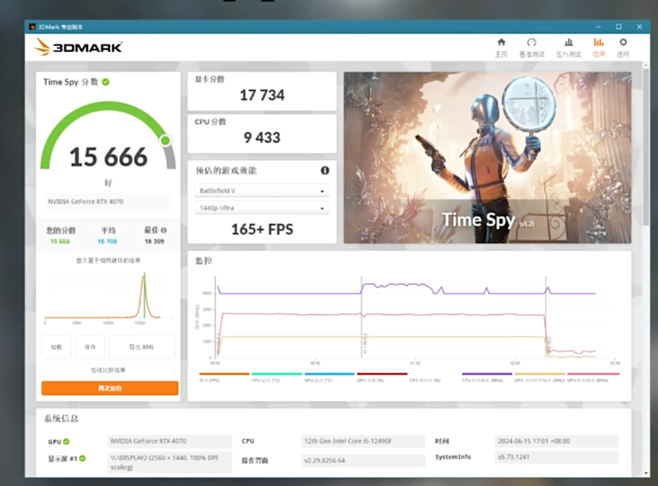Image resolution: width=658 pixels, height=486 pixels.
Task: Click the Time Spy preview image
Action: [x=487, y=158]
